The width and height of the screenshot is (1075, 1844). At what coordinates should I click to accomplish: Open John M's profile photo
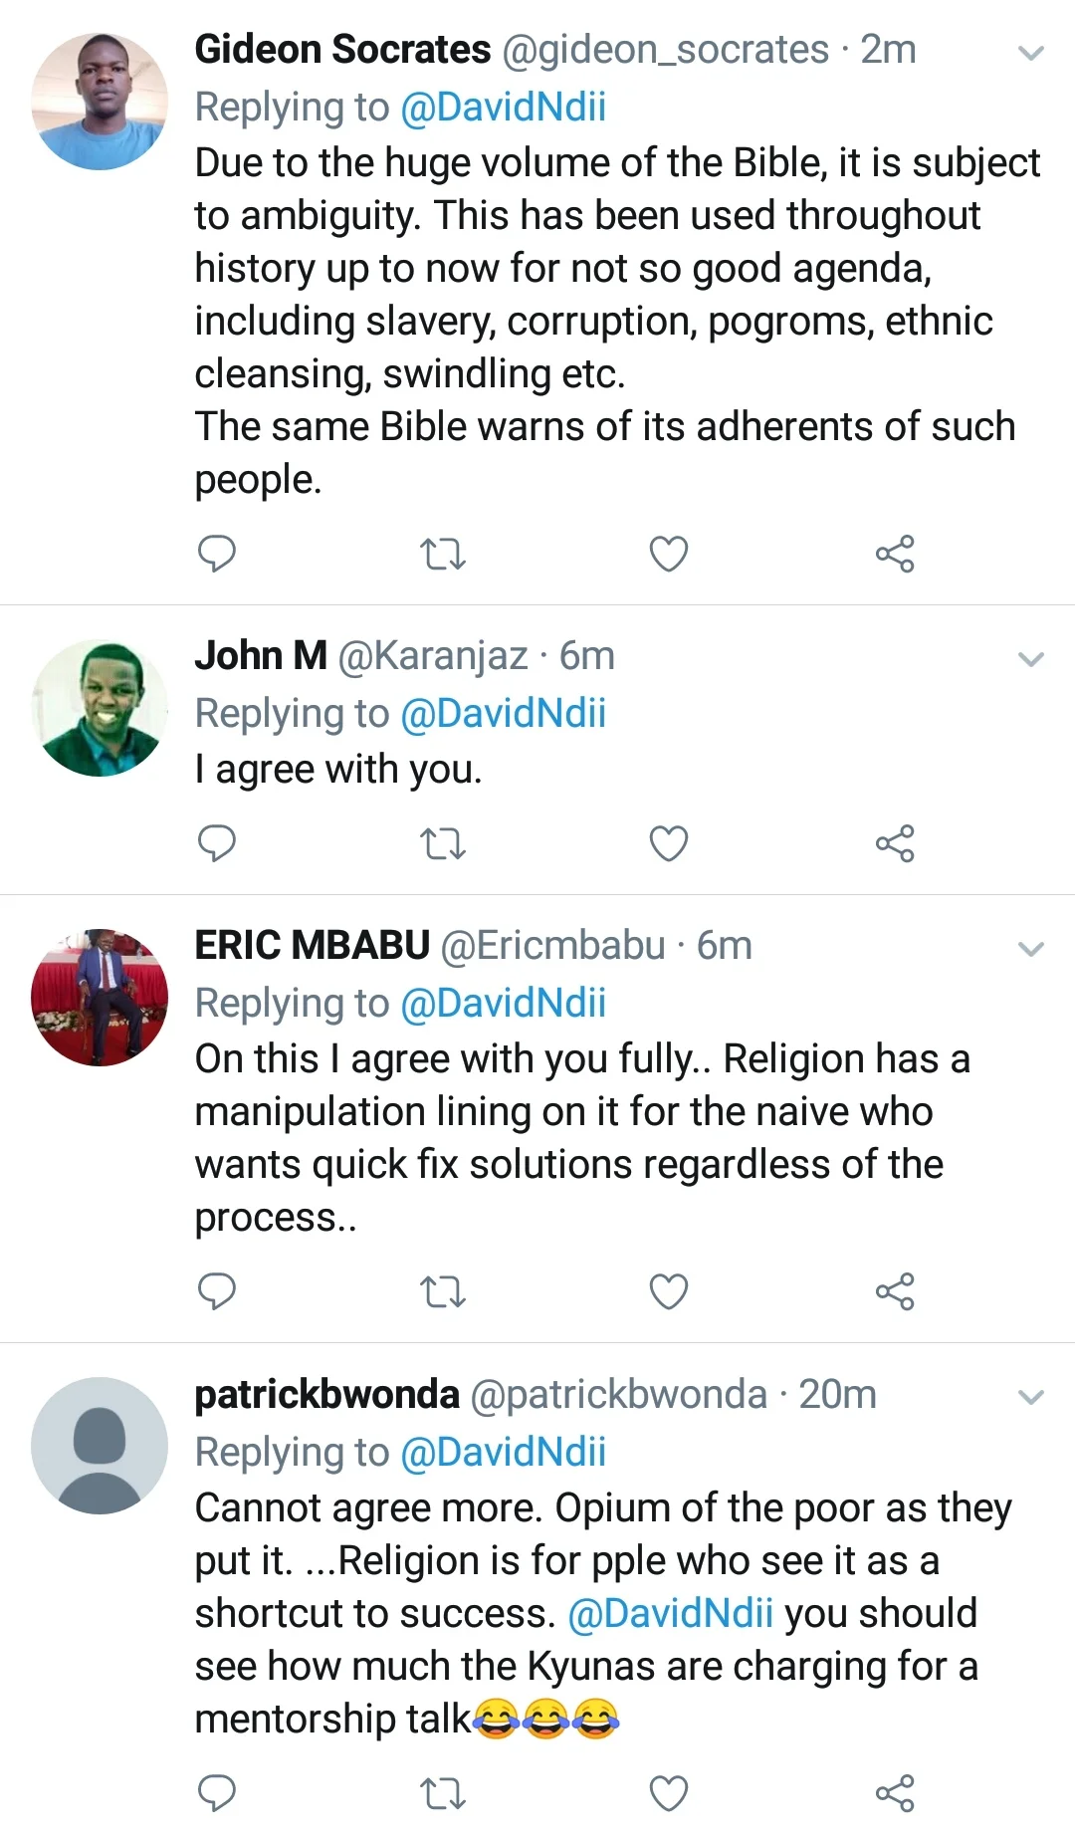(x=100, y=708)
